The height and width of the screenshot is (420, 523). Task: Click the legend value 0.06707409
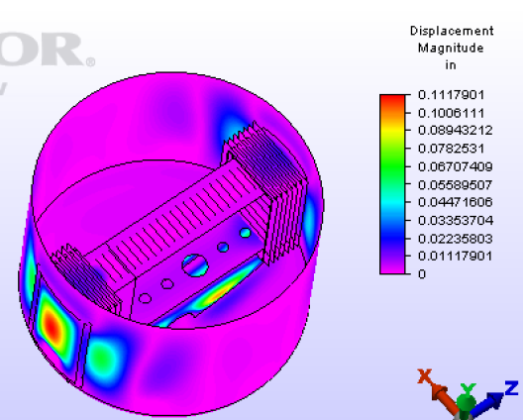click(456, 166)
